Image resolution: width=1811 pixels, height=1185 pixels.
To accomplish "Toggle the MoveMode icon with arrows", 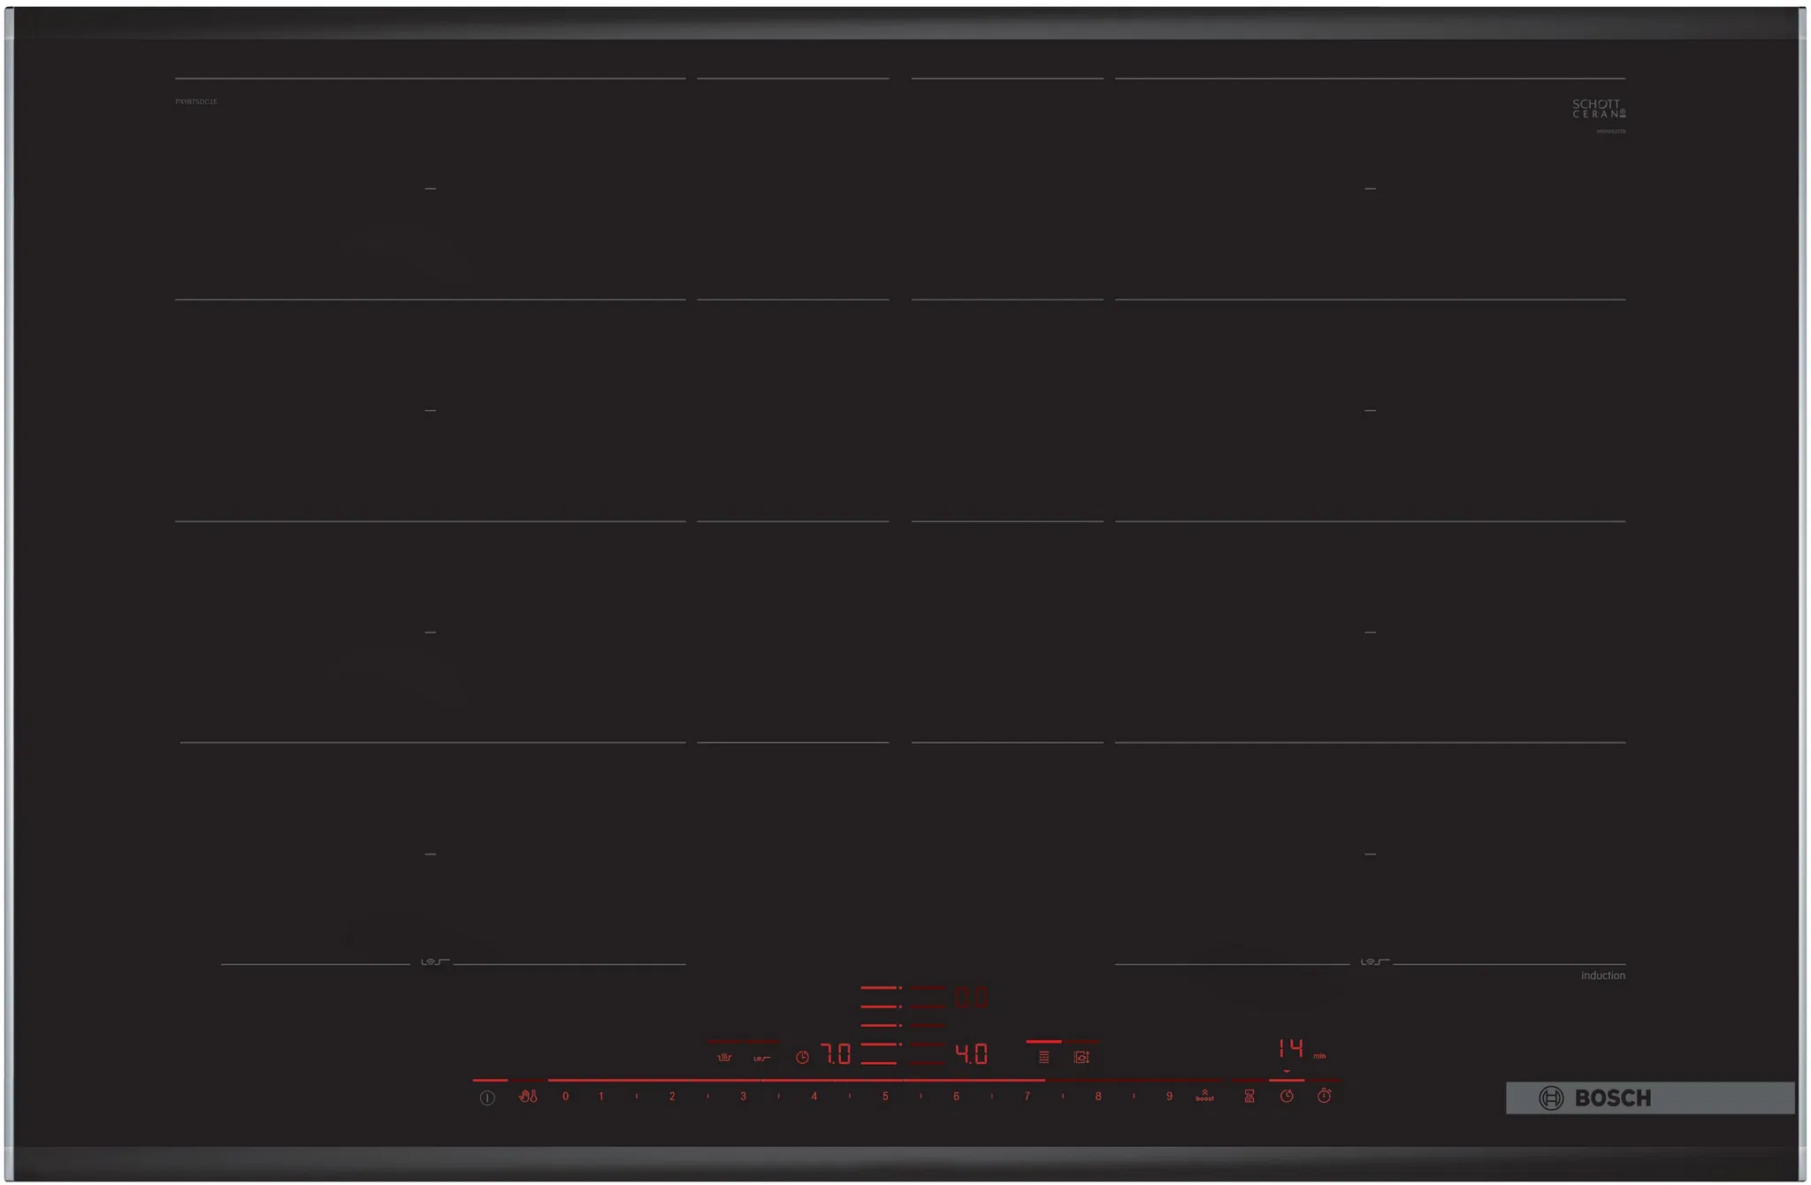I will tap(1081, 1057).
